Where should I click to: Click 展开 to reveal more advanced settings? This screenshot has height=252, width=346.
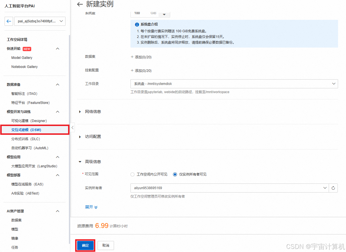click(x=91, y=207)
